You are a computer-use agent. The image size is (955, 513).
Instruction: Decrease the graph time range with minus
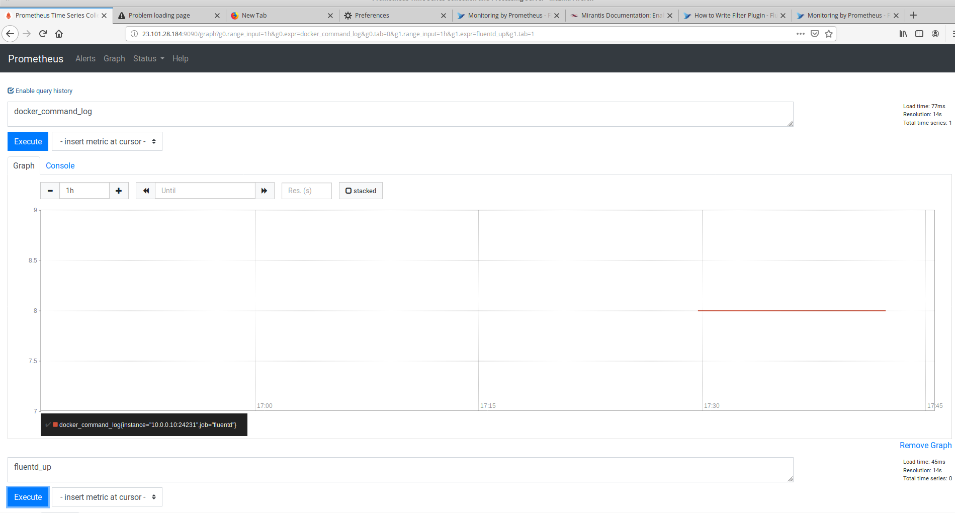pos(50,191)
